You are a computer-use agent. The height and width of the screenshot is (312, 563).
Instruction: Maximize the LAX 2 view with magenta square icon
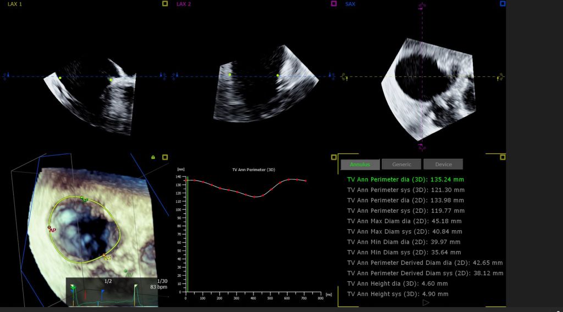point(334,4)
